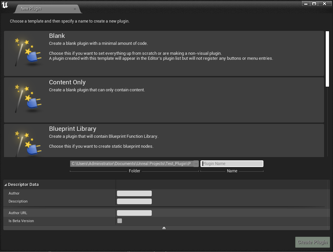This screenshot has width=333, height=252.
Task: Click the Author text field
Action: (x=134, y=193)
